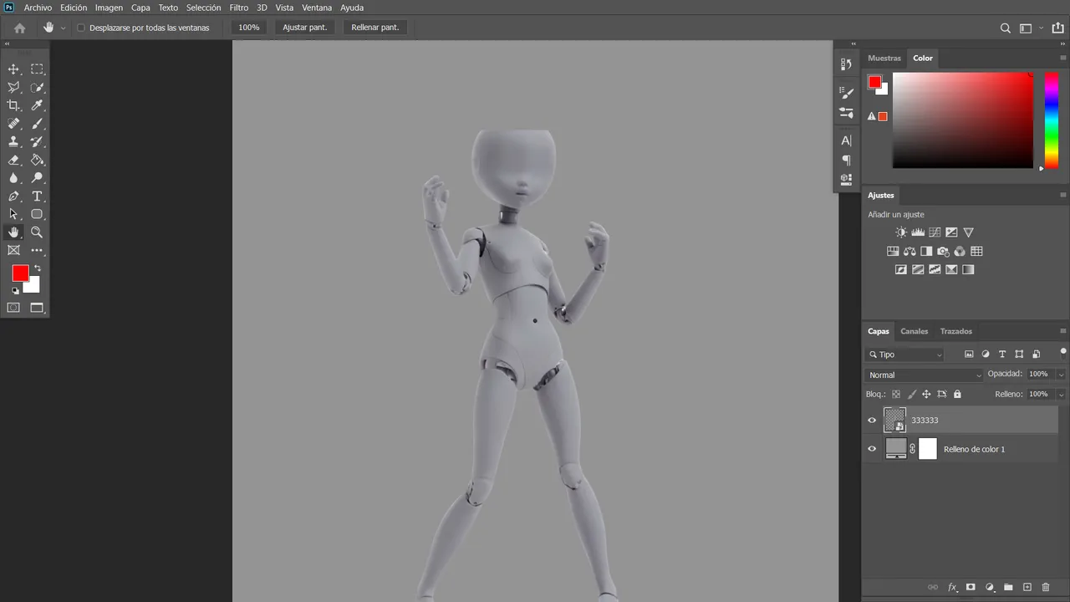The height and width of the screenshot is (602, 1070).
Task: Enable Desplazarse por todas las ventanas checkbox
Action: point(81,28)
